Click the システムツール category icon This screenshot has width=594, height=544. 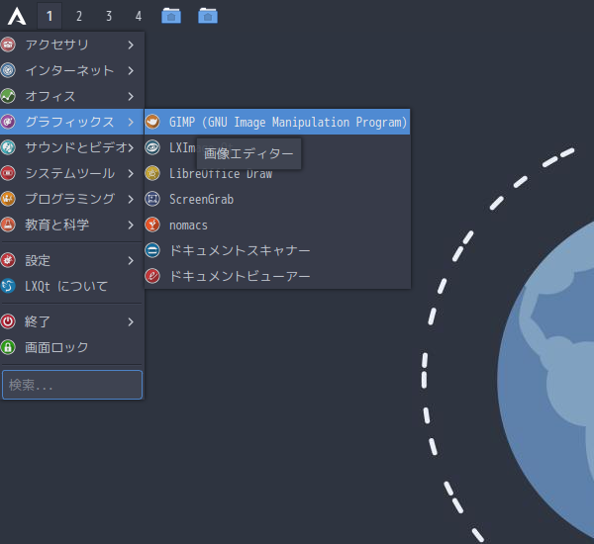[x=8, y=173]
